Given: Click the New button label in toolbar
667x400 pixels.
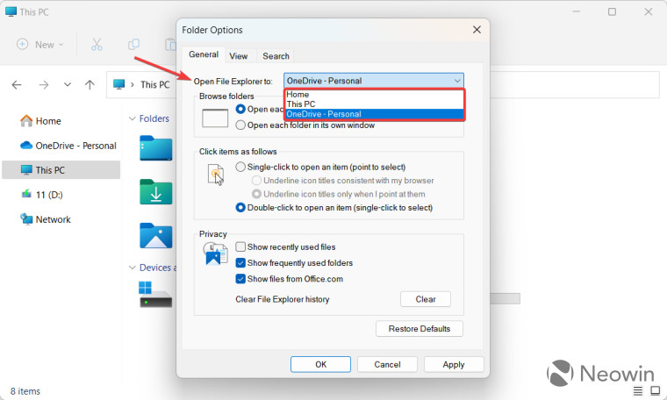Looking at the screenshot, I should 44,45.
